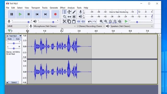Adjust the track pan L/R slider

(x=14, y=48)
